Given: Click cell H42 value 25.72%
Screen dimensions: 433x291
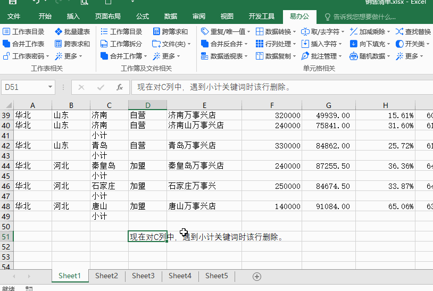Looking at the screenshot, I should 386,146.
